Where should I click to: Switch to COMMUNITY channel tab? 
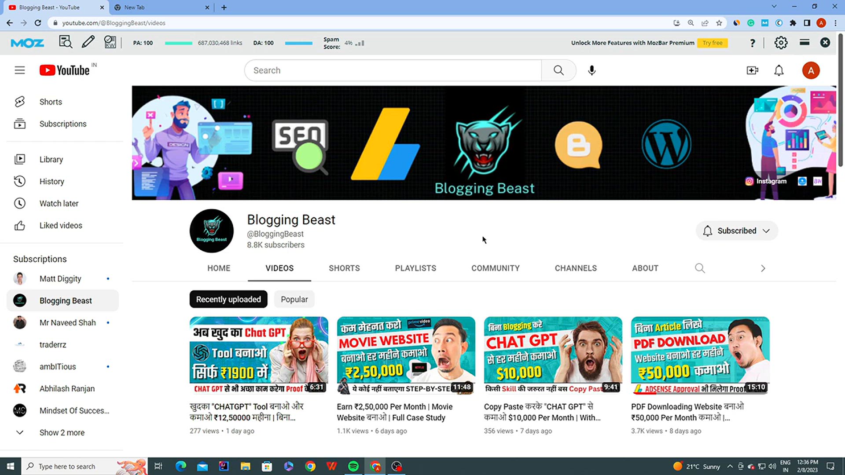pyautogui.click(x=496, y=268)
